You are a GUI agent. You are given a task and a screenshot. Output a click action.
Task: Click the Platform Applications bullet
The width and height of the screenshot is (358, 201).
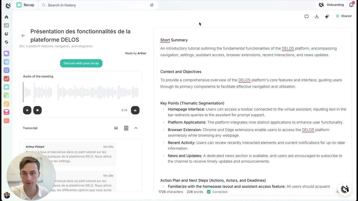(255, 122)
